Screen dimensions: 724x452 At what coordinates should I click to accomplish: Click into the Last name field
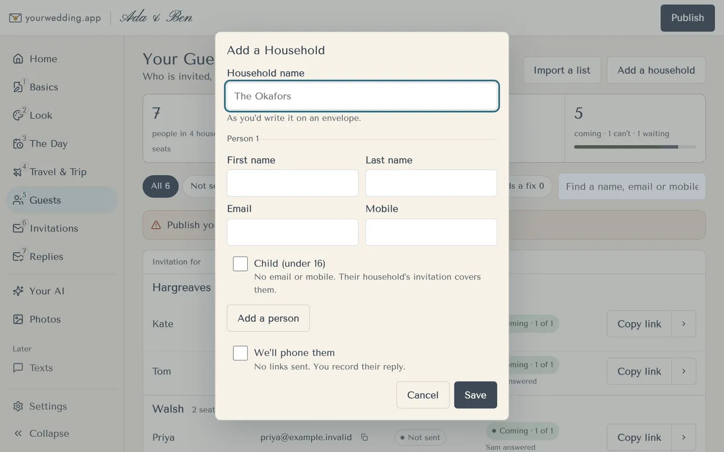coord(431,183)
